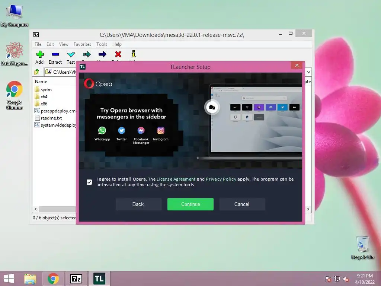Open the View menu in 7-Zip
Viewport: 381px width, 286px height.
(64, 44)
